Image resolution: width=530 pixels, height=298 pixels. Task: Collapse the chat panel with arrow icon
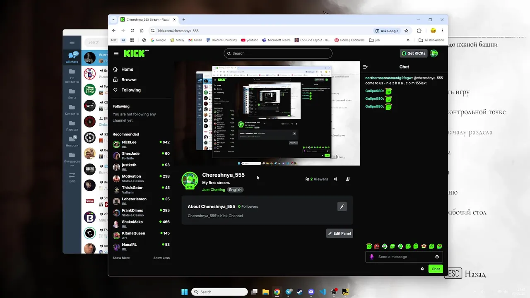(x=365, y=67)
